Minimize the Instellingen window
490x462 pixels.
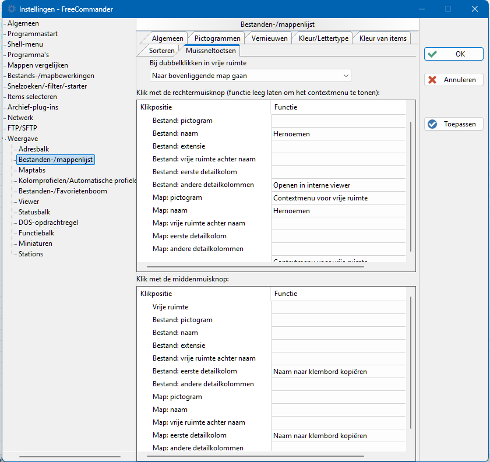(x=422, y=9)
